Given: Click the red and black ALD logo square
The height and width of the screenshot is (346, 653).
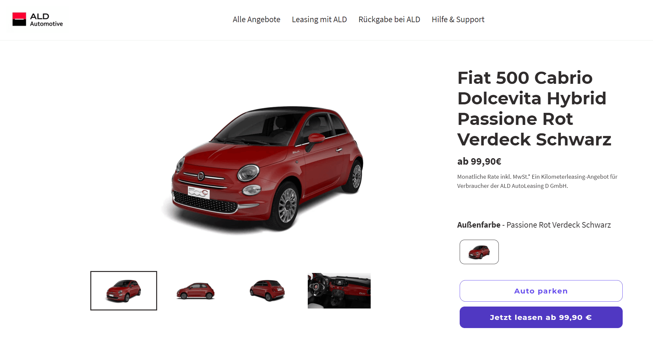Looking at the screenshot, I should pyautogui.click(x=19, y=19).
